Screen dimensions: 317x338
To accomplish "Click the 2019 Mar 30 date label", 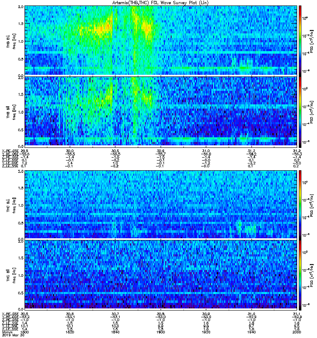I will pyautogui.click(x=13, y=335).
